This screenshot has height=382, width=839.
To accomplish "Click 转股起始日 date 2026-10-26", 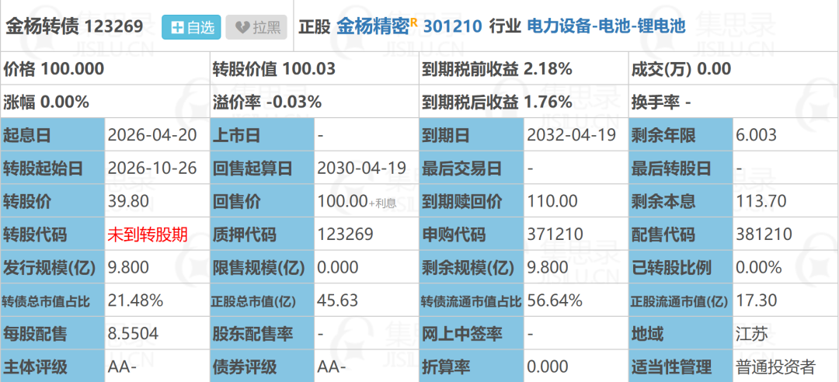I will pyautogui.click(x=152, y=168).
